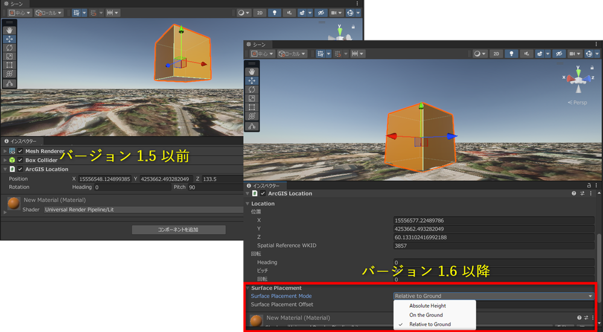Toggle 2D view in version 1.6 scene toolbar

tap(496, 54)
